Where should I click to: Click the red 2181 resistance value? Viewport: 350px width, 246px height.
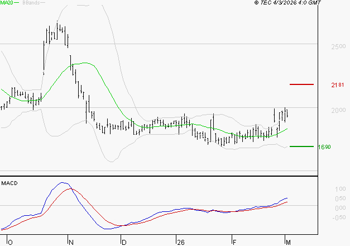point(338,85)
